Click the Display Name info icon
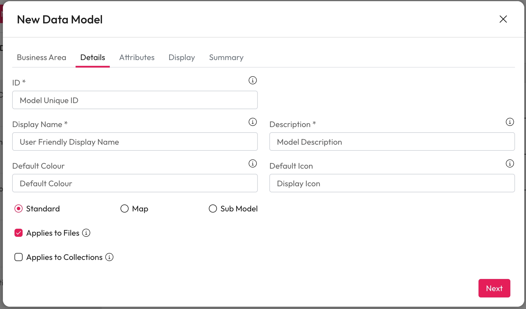Image resolution: width=526 pixels, height=309 pixels. [253, 122]
